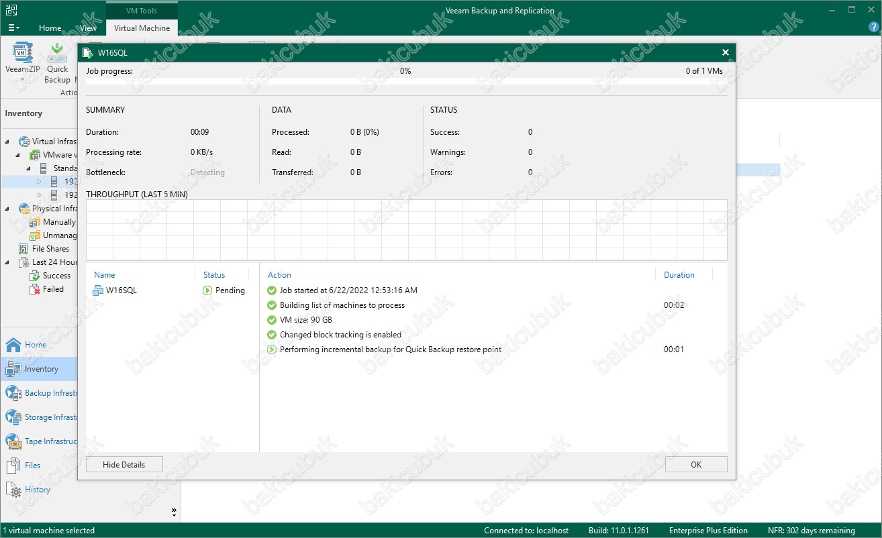Select the 'VM size: 90 GB' log entry
882x538 pixels.
coord(305,320)
